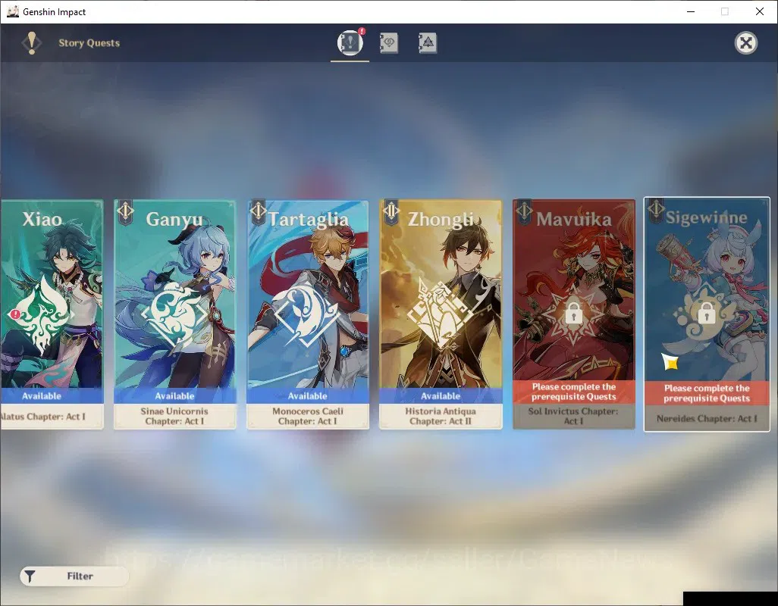
Task: Click the Act I badge on Mavuika card
Action: coord(524,211)
